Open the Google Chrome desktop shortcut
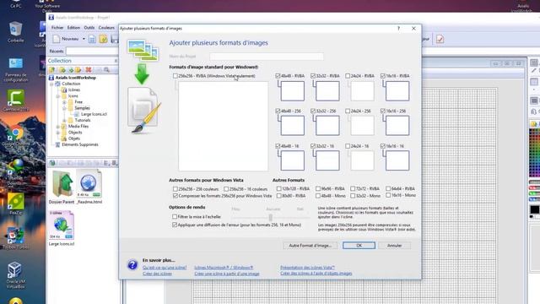 coord(15,137)
